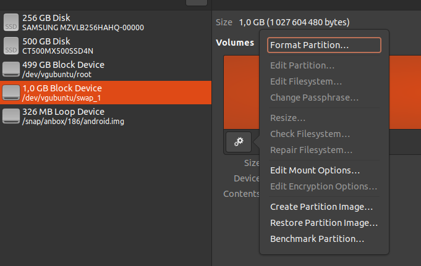
Task: Select the 500 GB CT500MX500SSD4N disk icon
Action: coord(11,46)
